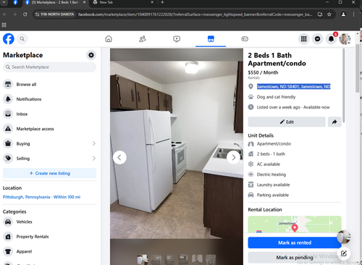Open the Chrome profile icon
This screenshot has height=265, width=362.
tap(343, 14)
